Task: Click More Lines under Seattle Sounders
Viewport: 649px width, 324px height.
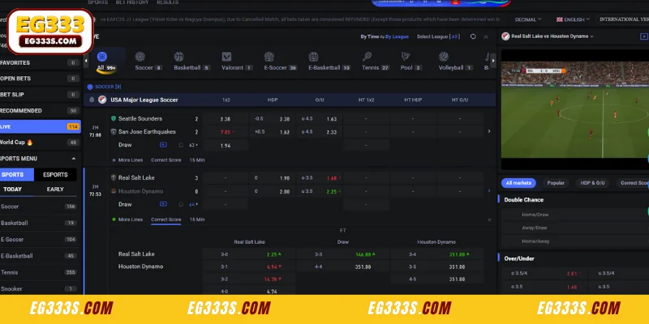Action: [x=131, y=160]
